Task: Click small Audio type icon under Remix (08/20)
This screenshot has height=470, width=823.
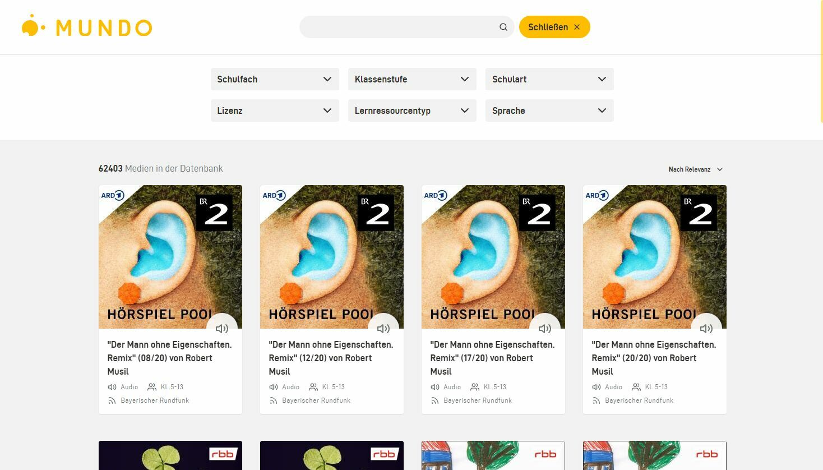Action: [112, 387]
